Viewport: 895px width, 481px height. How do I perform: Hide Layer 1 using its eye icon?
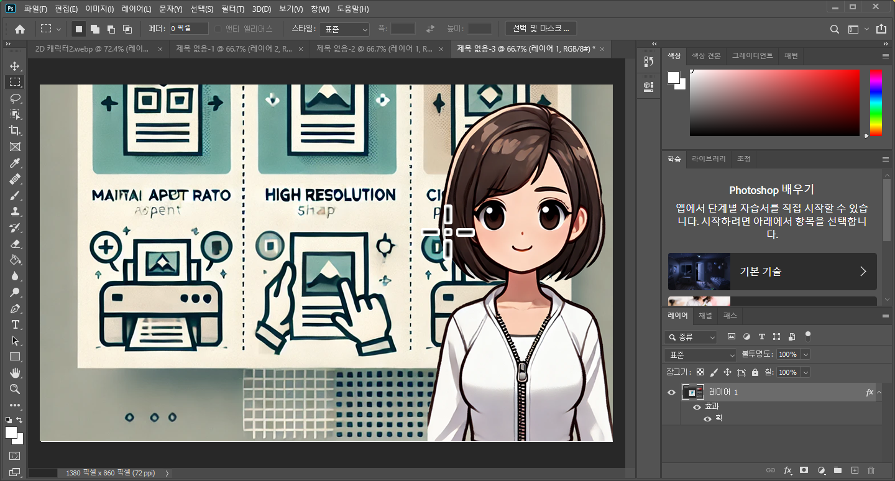(x=671, y=392)
